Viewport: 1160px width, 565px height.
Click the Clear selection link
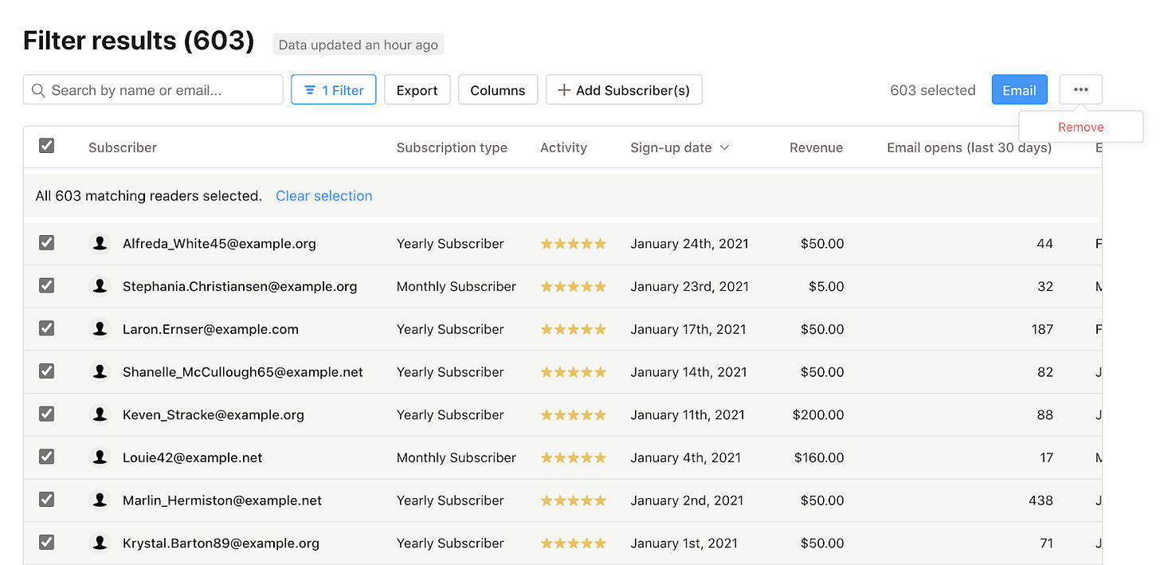tap(323, 195)
